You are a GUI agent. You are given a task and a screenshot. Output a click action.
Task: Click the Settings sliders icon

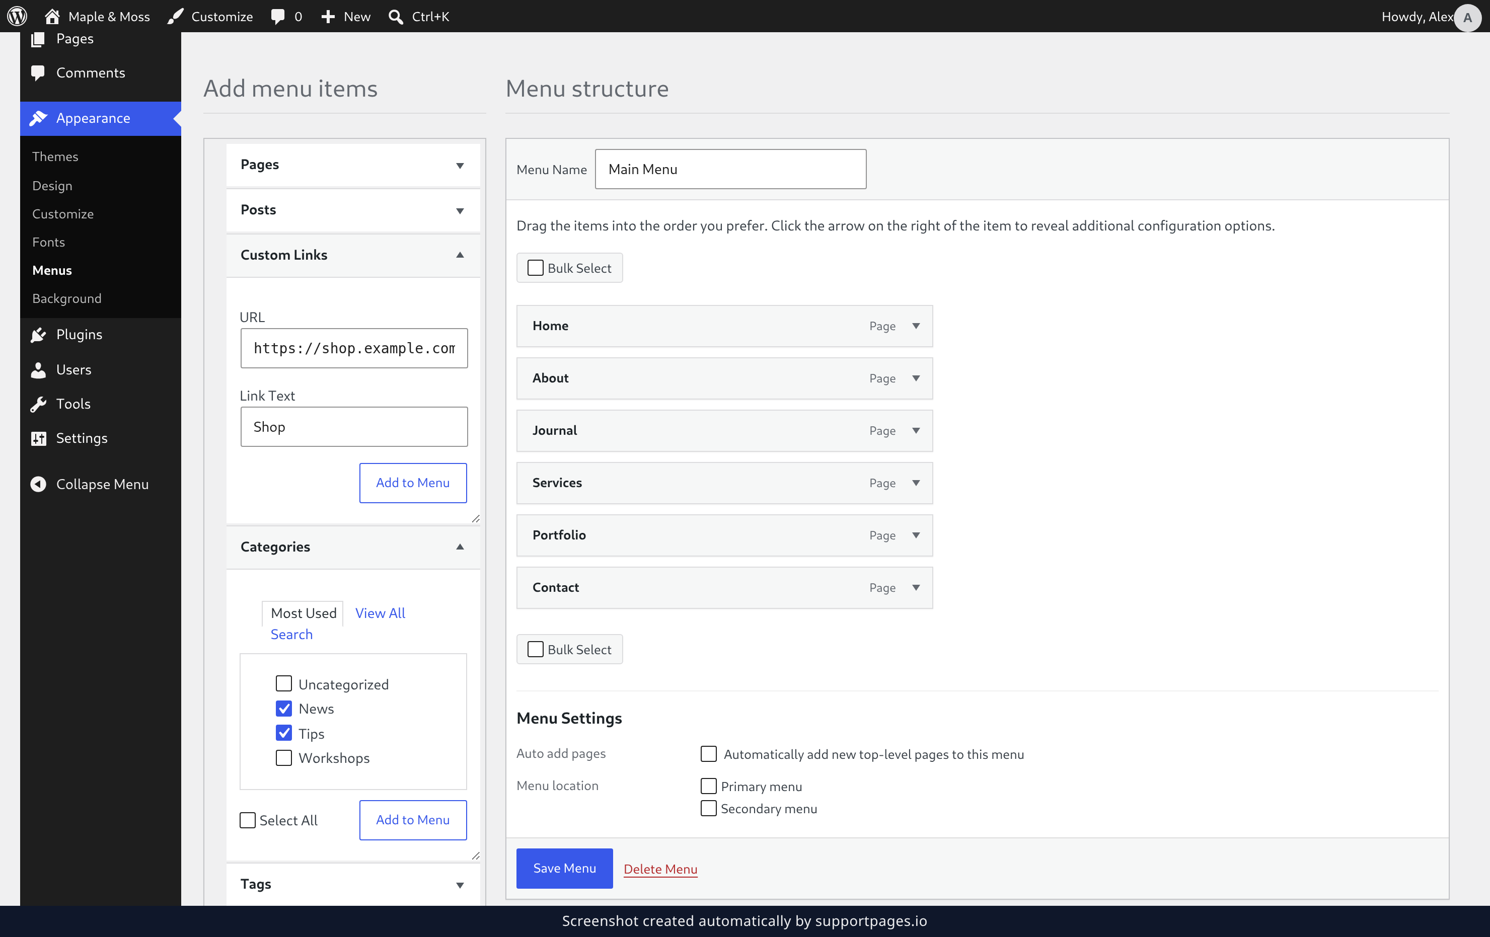click(38, 438)
